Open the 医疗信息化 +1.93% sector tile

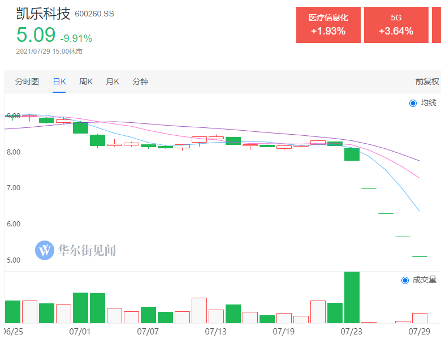328,25
